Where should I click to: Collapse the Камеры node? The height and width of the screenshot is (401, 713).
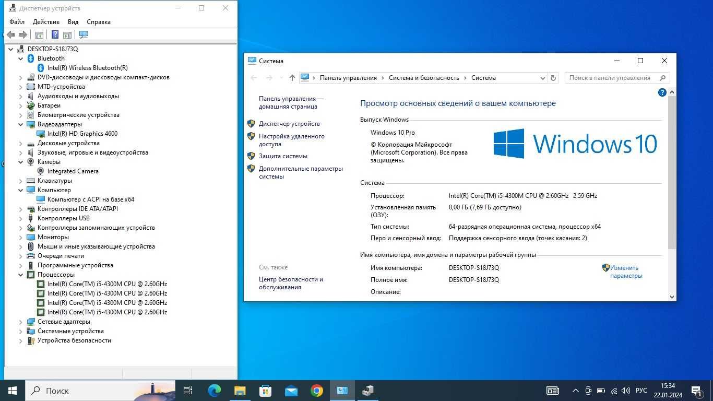(x=21, y=162)
